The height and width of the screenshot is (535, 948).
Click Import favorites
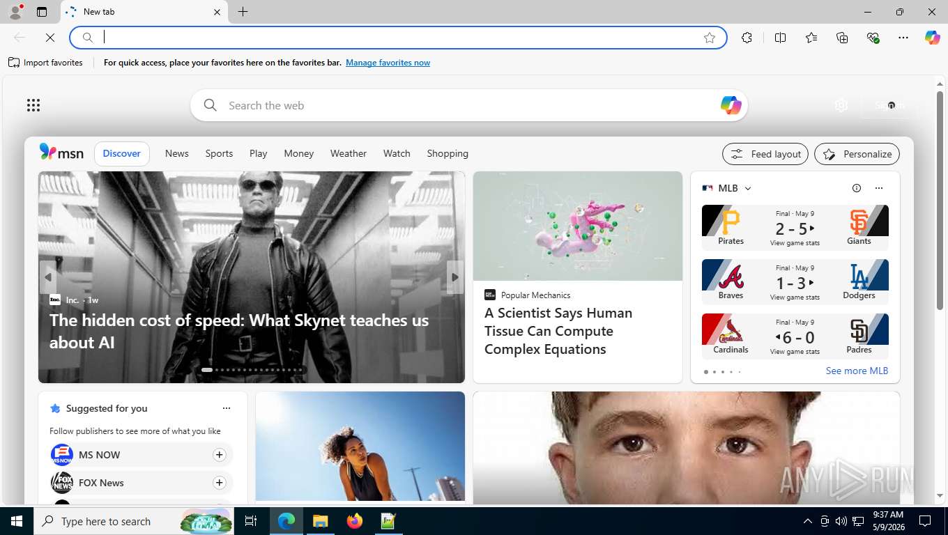46,63
